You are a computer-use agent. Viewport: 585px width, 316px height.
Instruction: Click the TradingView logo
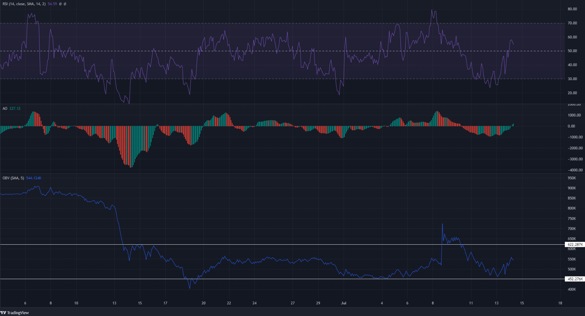[x=15, y=312]
